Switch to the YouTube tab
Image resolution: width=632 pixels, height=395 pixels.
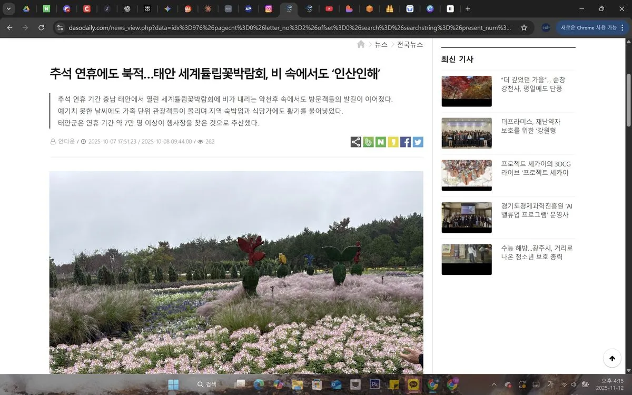tap(329, 8)
